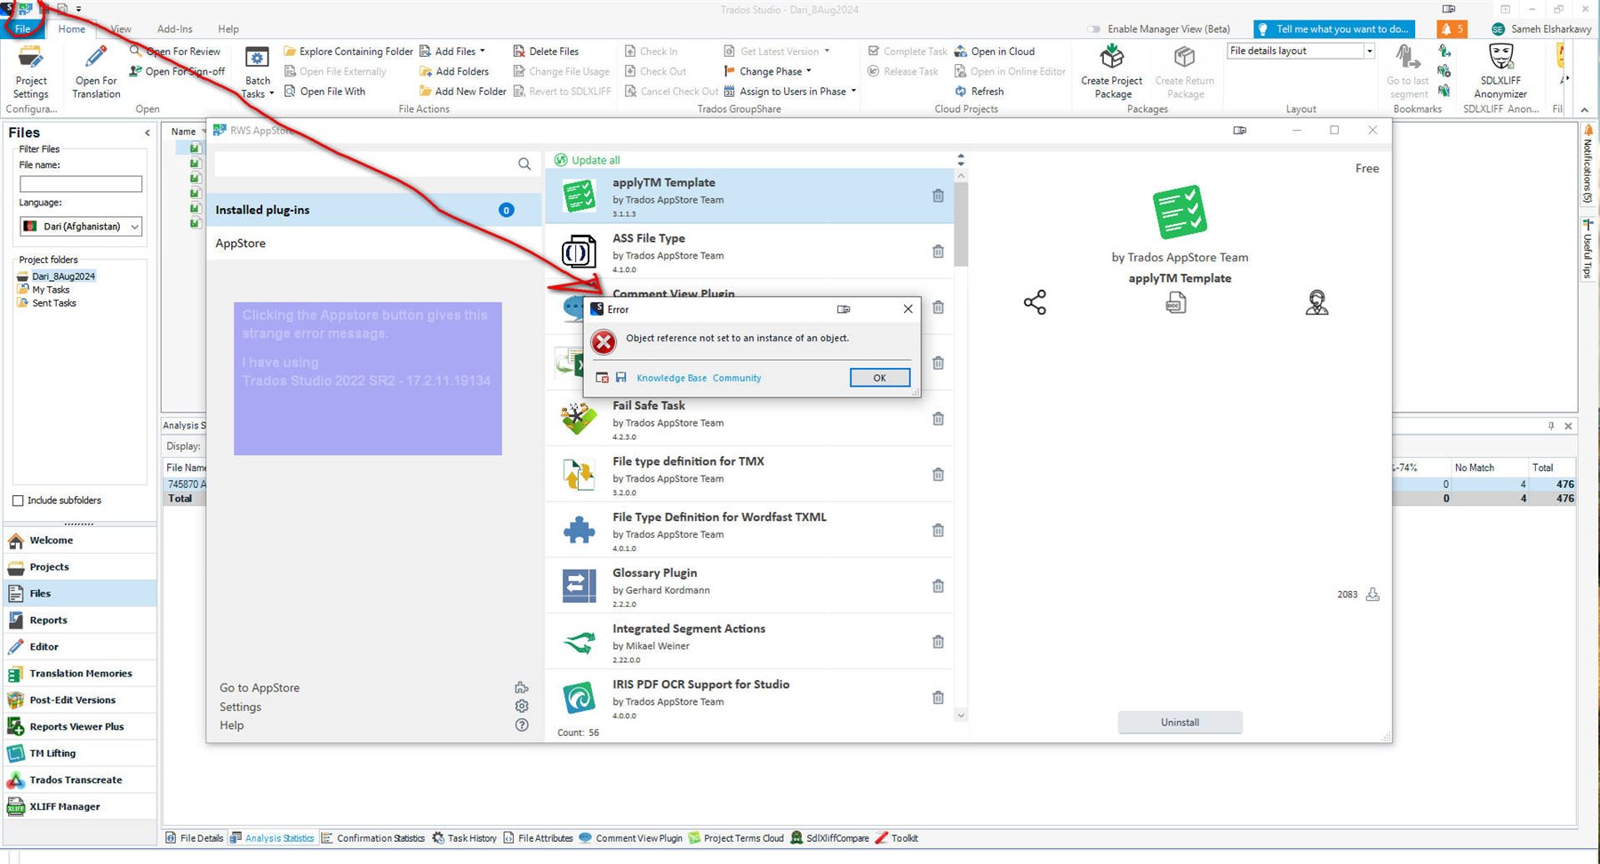
Task: Click save icon in Error dialog
Action: tap(621, 378)
